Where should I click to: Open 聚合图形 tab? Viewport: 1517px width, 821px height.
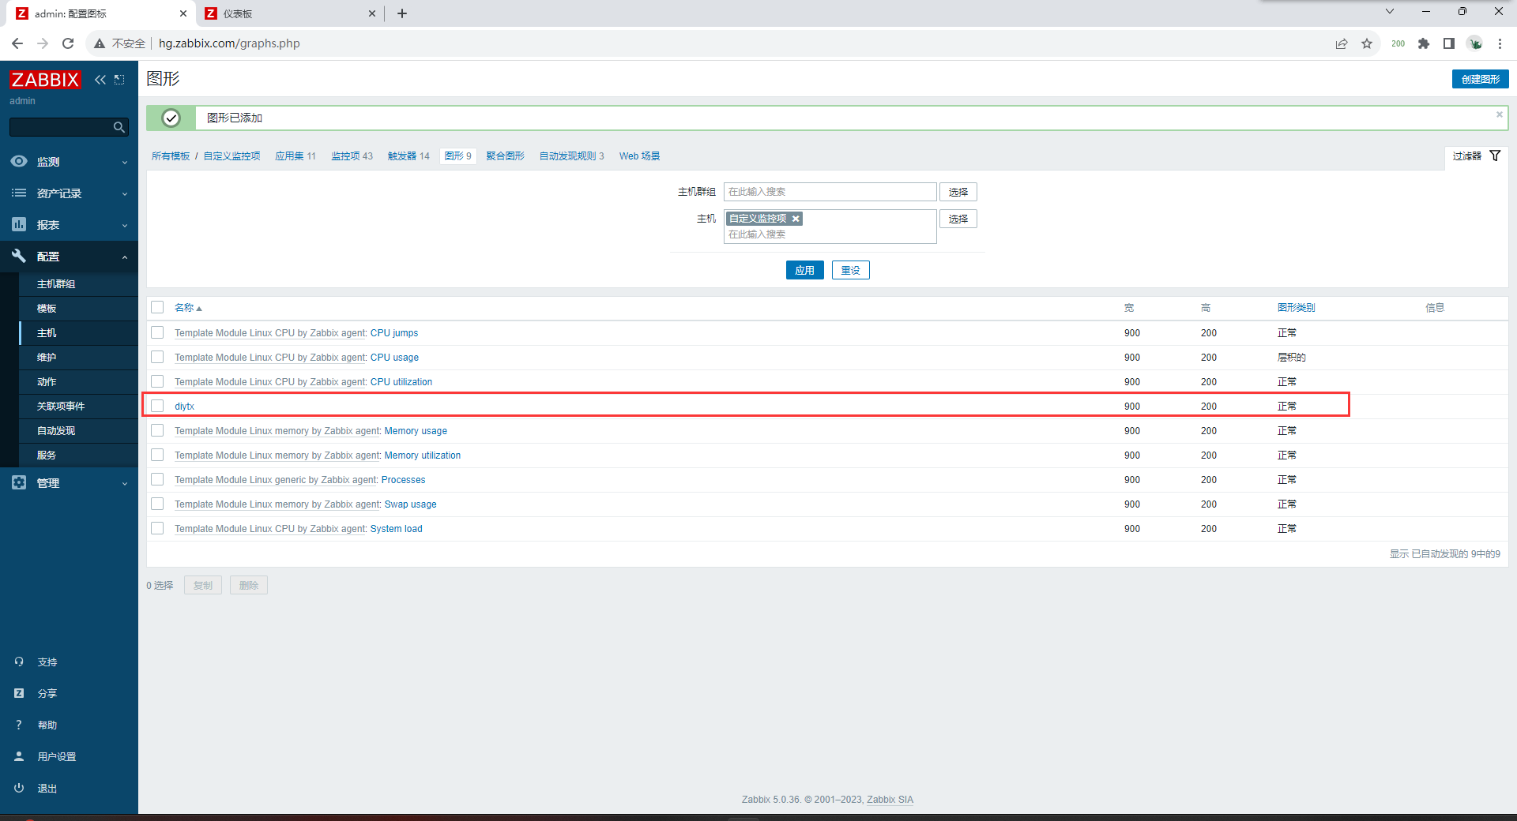click(505, 156)
